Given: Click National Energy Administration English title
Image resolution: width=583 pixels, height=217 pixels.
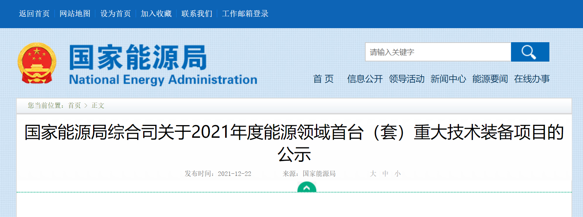Looking at the screenshot, I should tap(163, 80).
